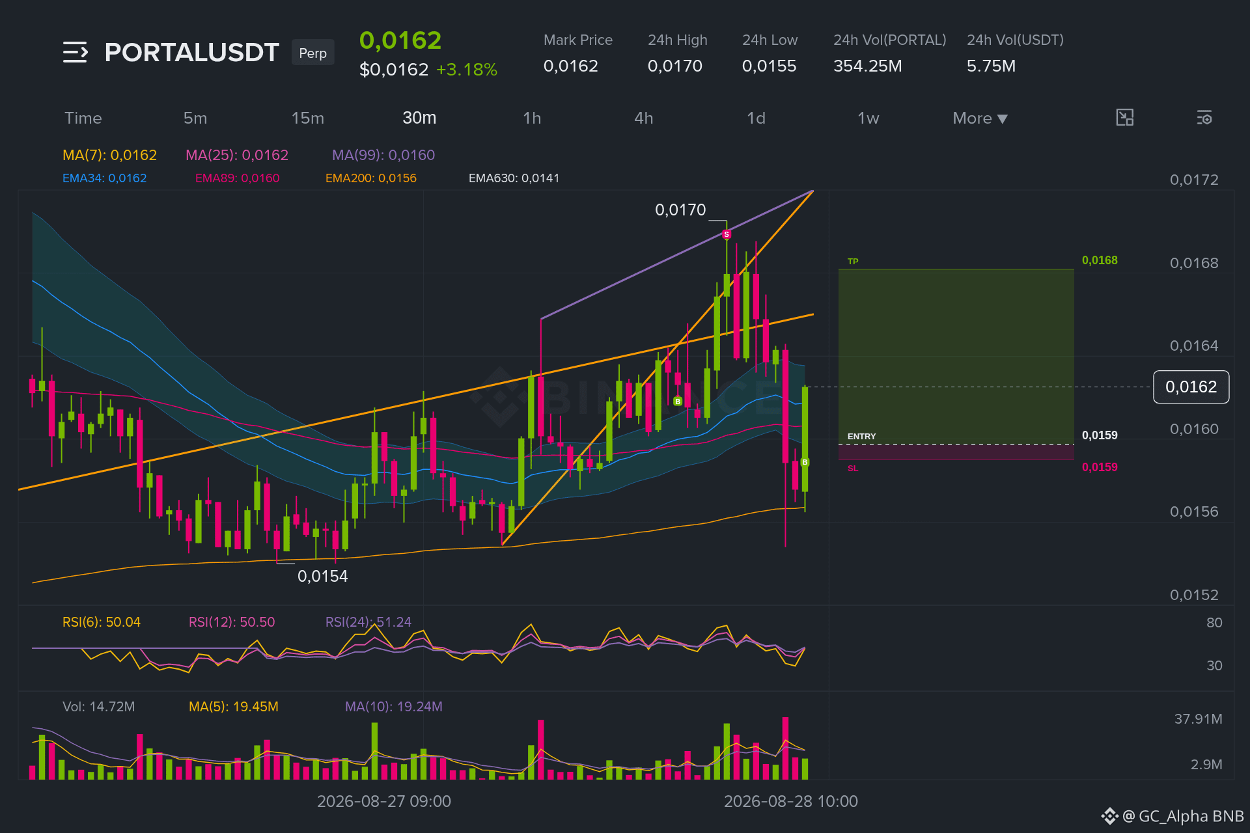Select the MA(7) indicator label

point(109,155)
